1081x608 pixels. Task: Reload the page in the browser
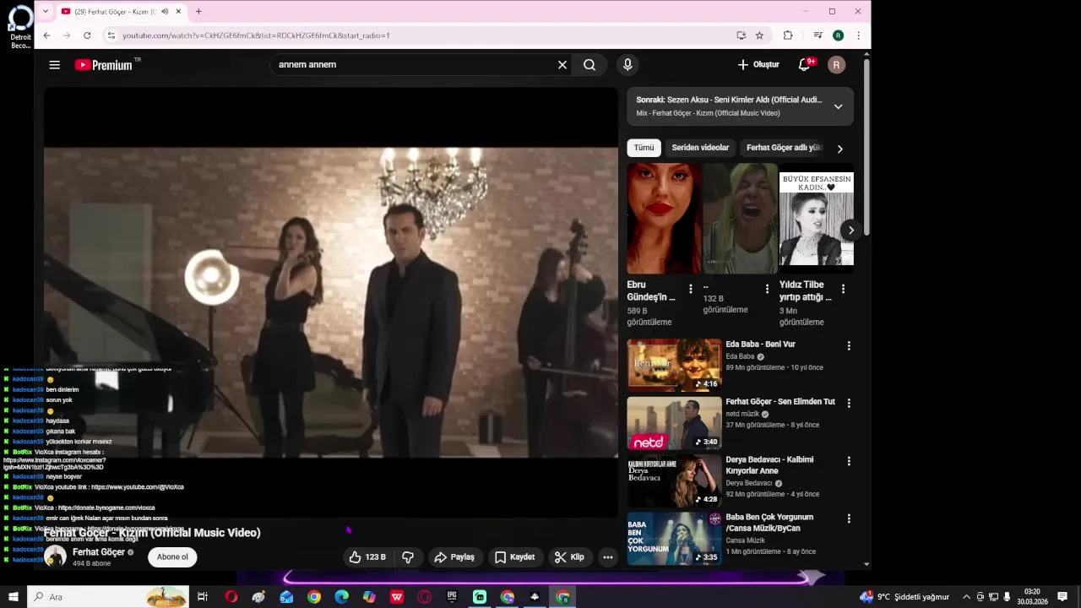click(87, 35)
